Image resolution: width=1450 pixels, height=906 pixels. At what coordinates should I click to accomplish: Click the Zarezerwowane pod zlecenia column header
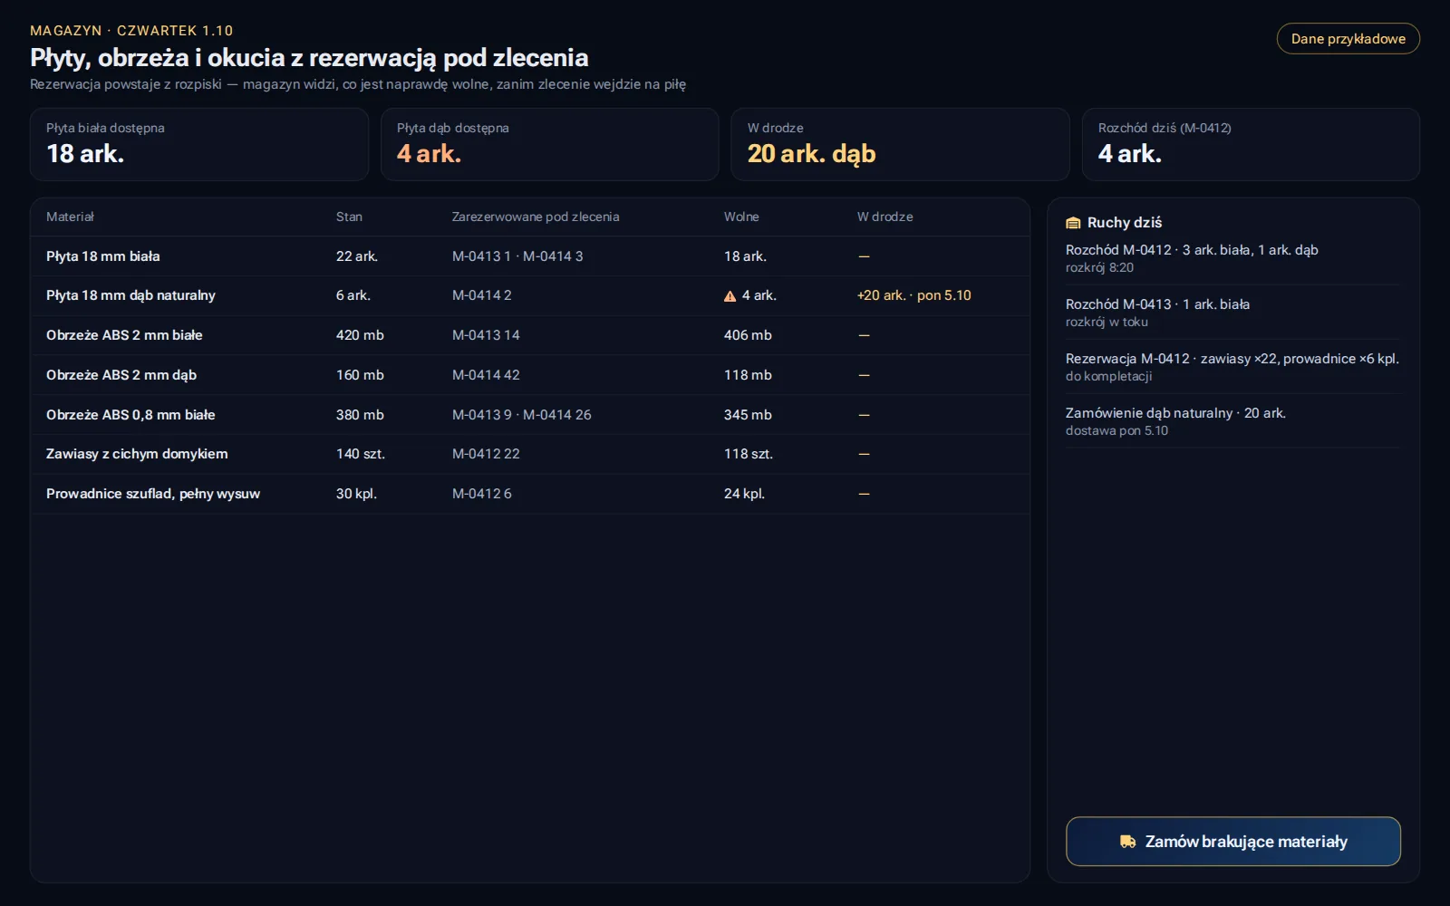536,217
